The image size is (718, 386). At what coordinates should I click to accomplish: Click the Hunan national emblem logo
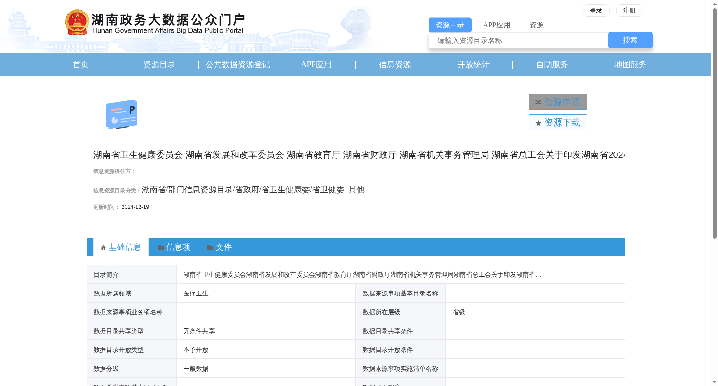[x=77, y=23]
